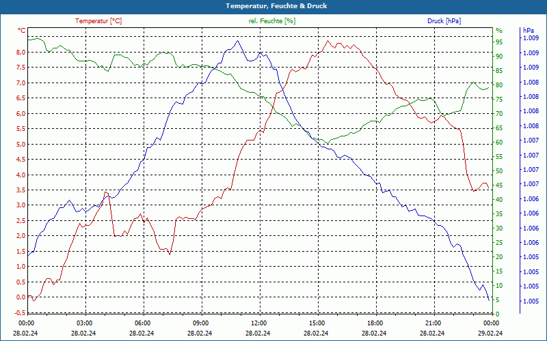Viewport: 547px width, 341px height.
Task: Click the '75' humidity axis tick
Action: [499, 99]
